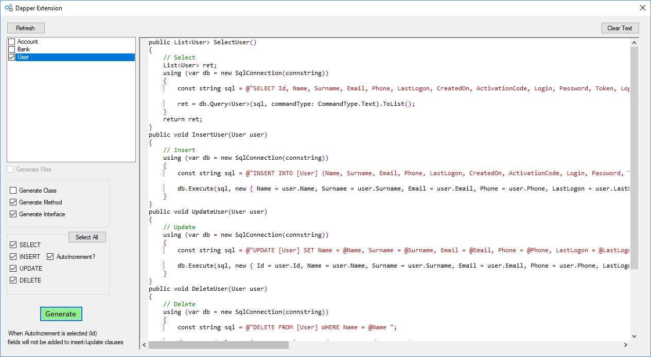This screenshot has height=357, width=651.
Task: Uncheck the User table checkbox
Action: 11,57
